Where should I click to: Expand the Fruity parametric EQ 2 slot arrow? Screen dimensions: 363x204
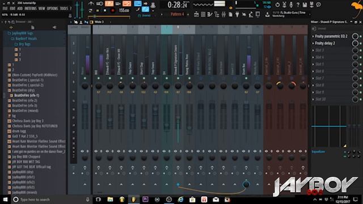click(313, 36)
